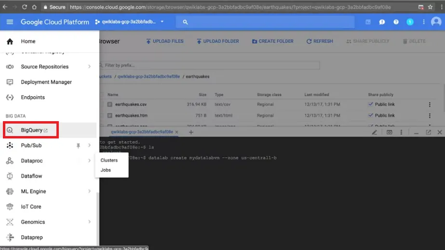Click the Dataproc icon
This screenshot has width=445, height=250.
pyautogui.click(x=10, y=161)
